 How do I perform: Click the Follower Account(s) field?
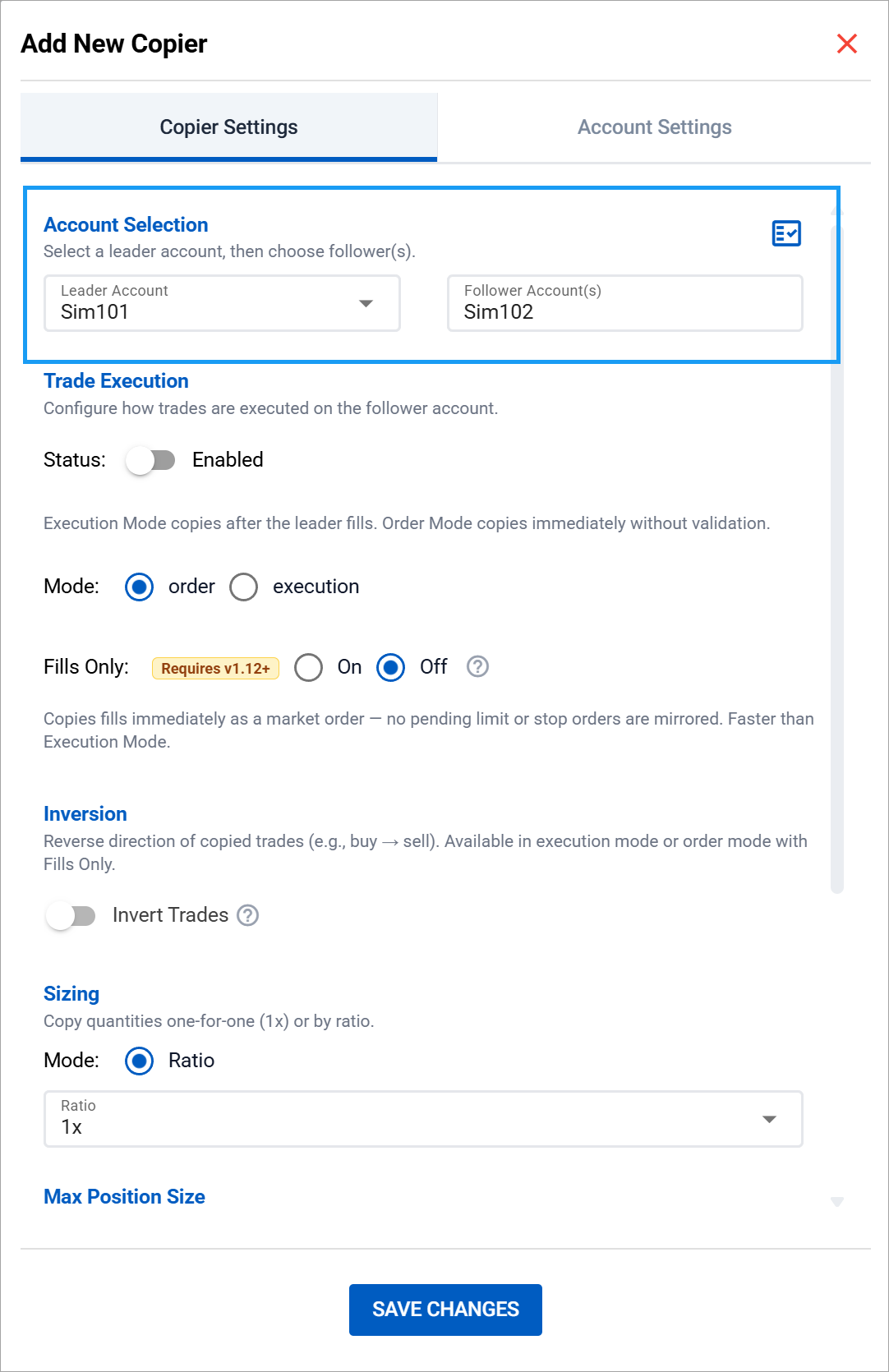click(624, 303)
